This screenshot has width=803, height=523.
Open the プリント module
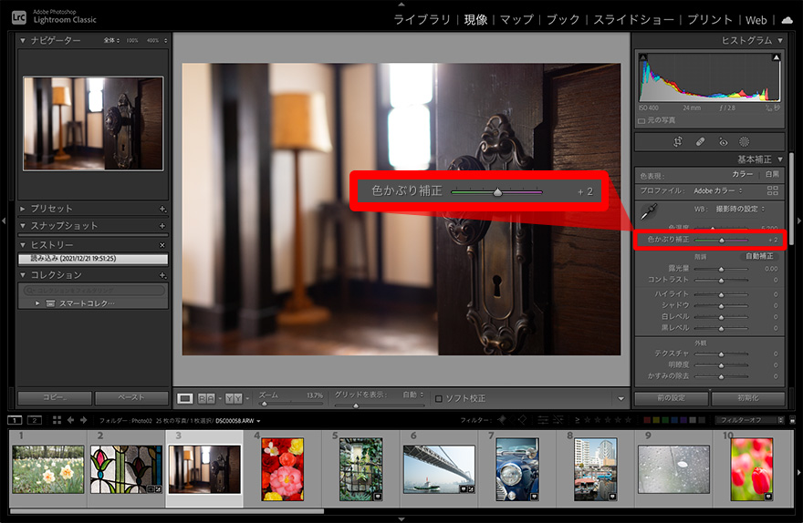point(712,19)
